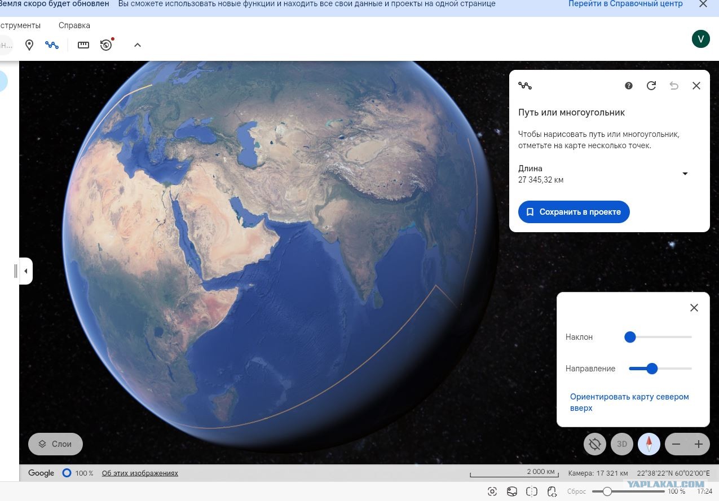
Task: Zoom out the globe with minus
Action: pyautogui.click(x=676, y=444)
